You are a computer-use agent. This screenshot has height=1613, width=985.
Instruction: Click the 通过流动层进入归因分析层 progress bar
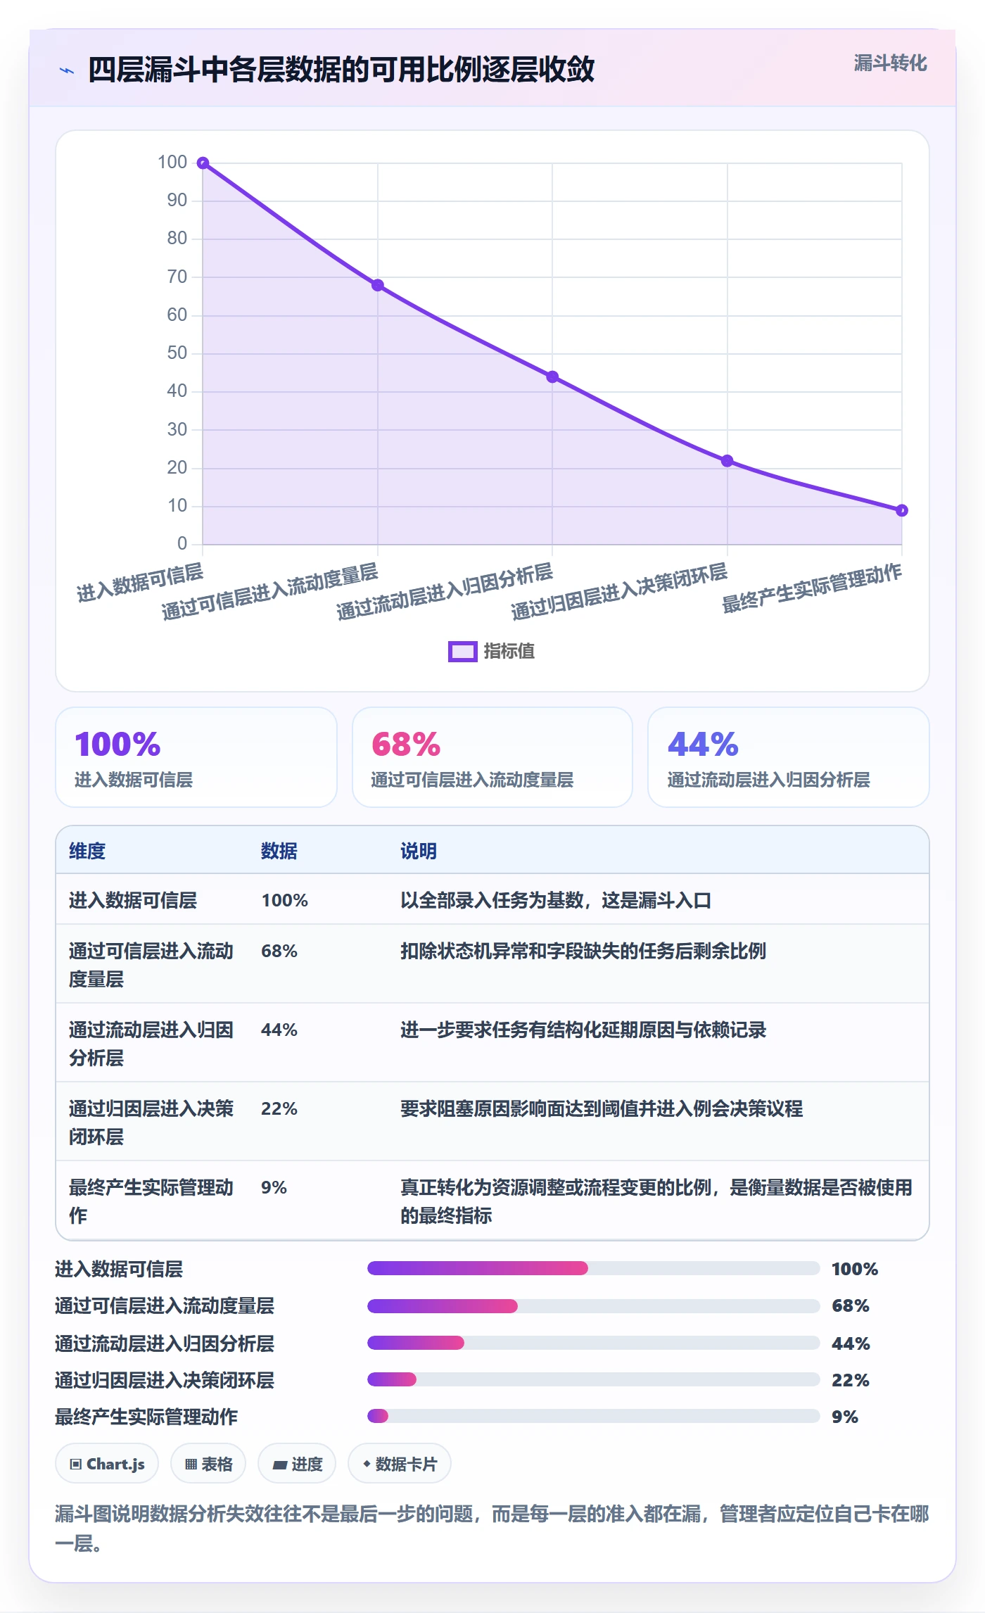pos(593,1343)
